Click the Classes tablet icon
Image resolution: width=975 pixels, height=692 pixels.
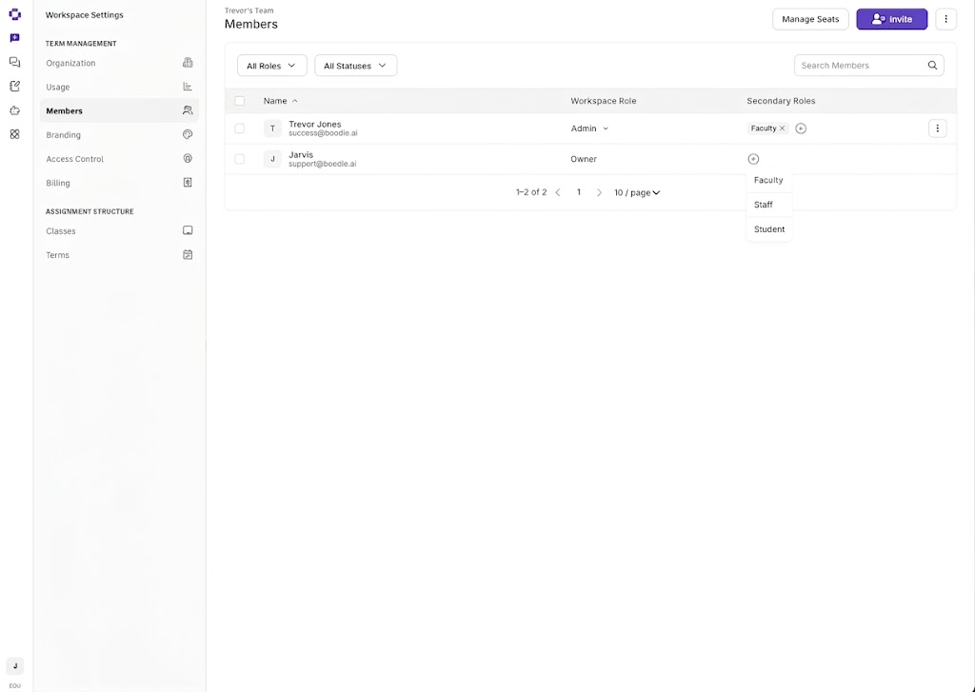tap(188, 230)
